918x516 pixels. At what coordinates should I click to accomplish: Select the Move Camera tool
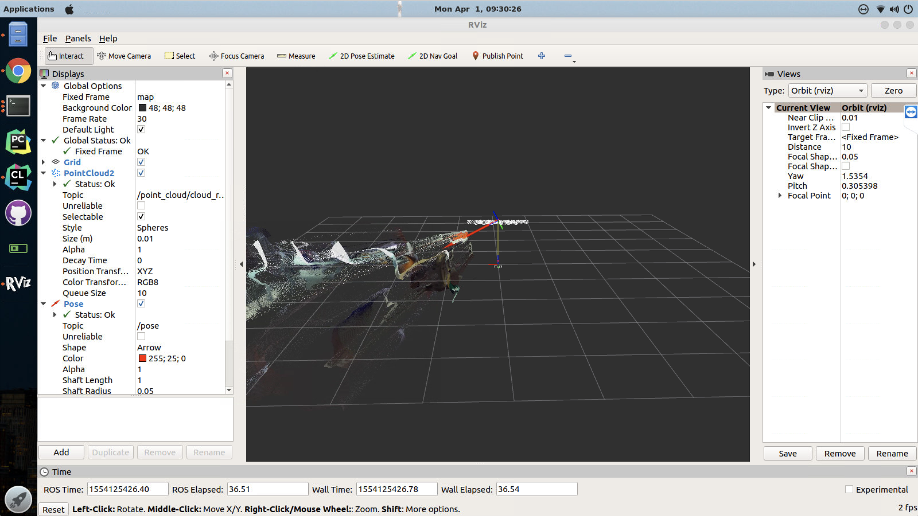(x=124, y=56)
